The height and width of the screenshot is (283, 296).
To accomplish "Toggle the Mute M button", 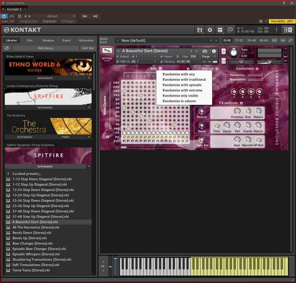I will pyautogui.click(x=224, y=61).
